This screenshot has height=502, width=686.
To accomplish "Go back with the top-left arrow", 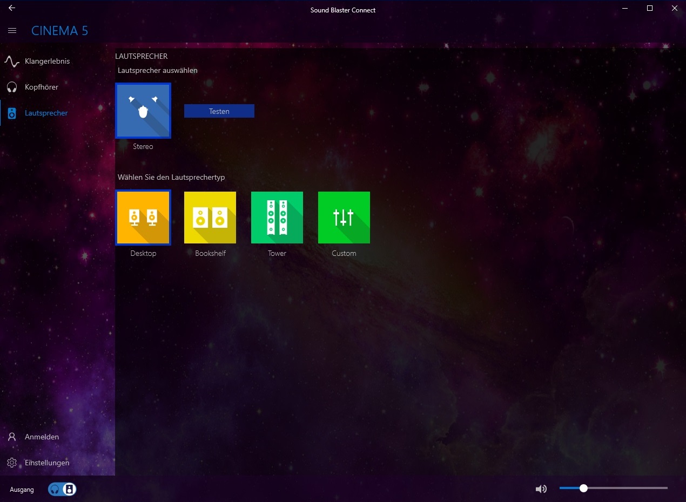I will coord(12,8).
